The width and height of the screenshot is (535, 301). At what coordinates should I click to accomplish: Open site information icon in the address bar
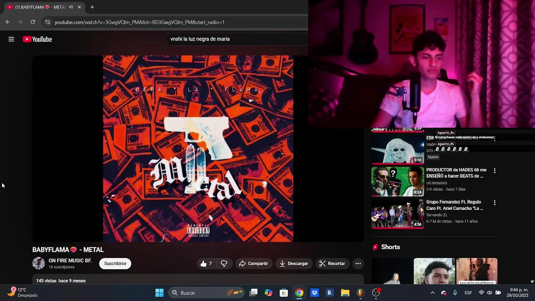click(x=47, y=22)
